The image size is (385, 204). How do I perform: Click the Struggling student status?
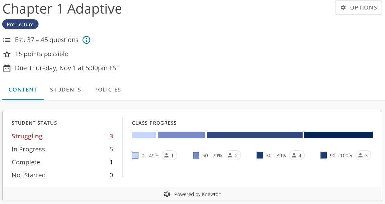27,136
